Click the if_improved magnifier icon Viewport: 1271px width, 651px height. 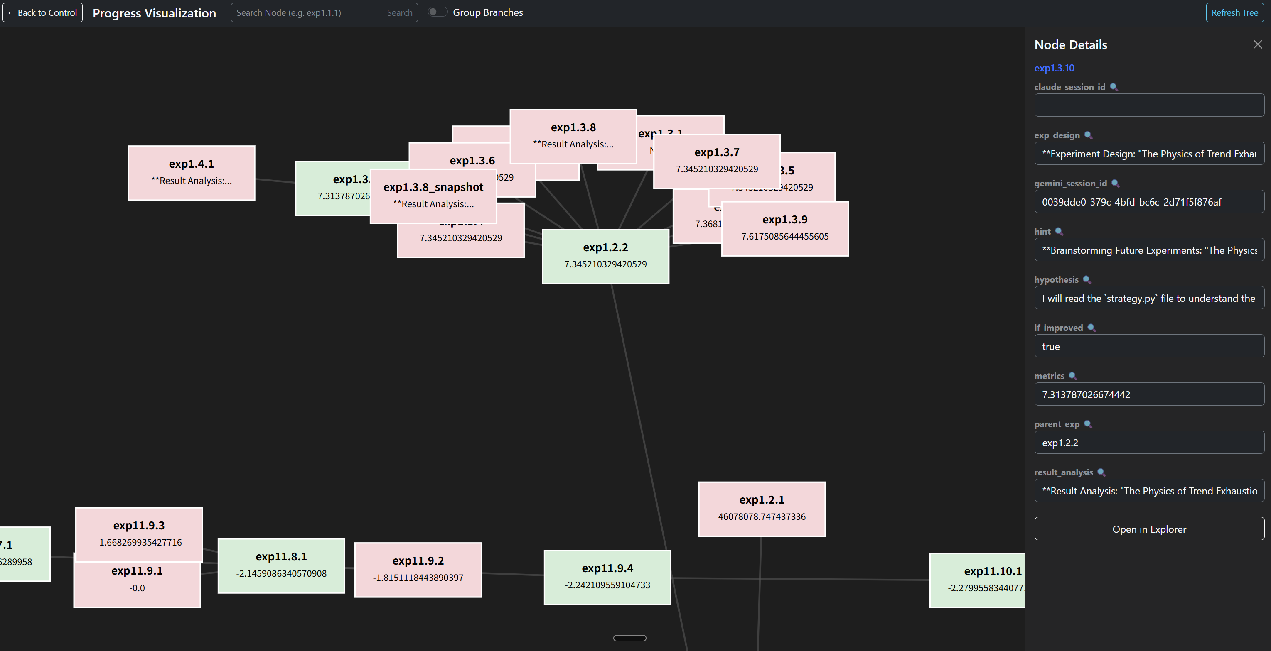(x=1092, y=327)
